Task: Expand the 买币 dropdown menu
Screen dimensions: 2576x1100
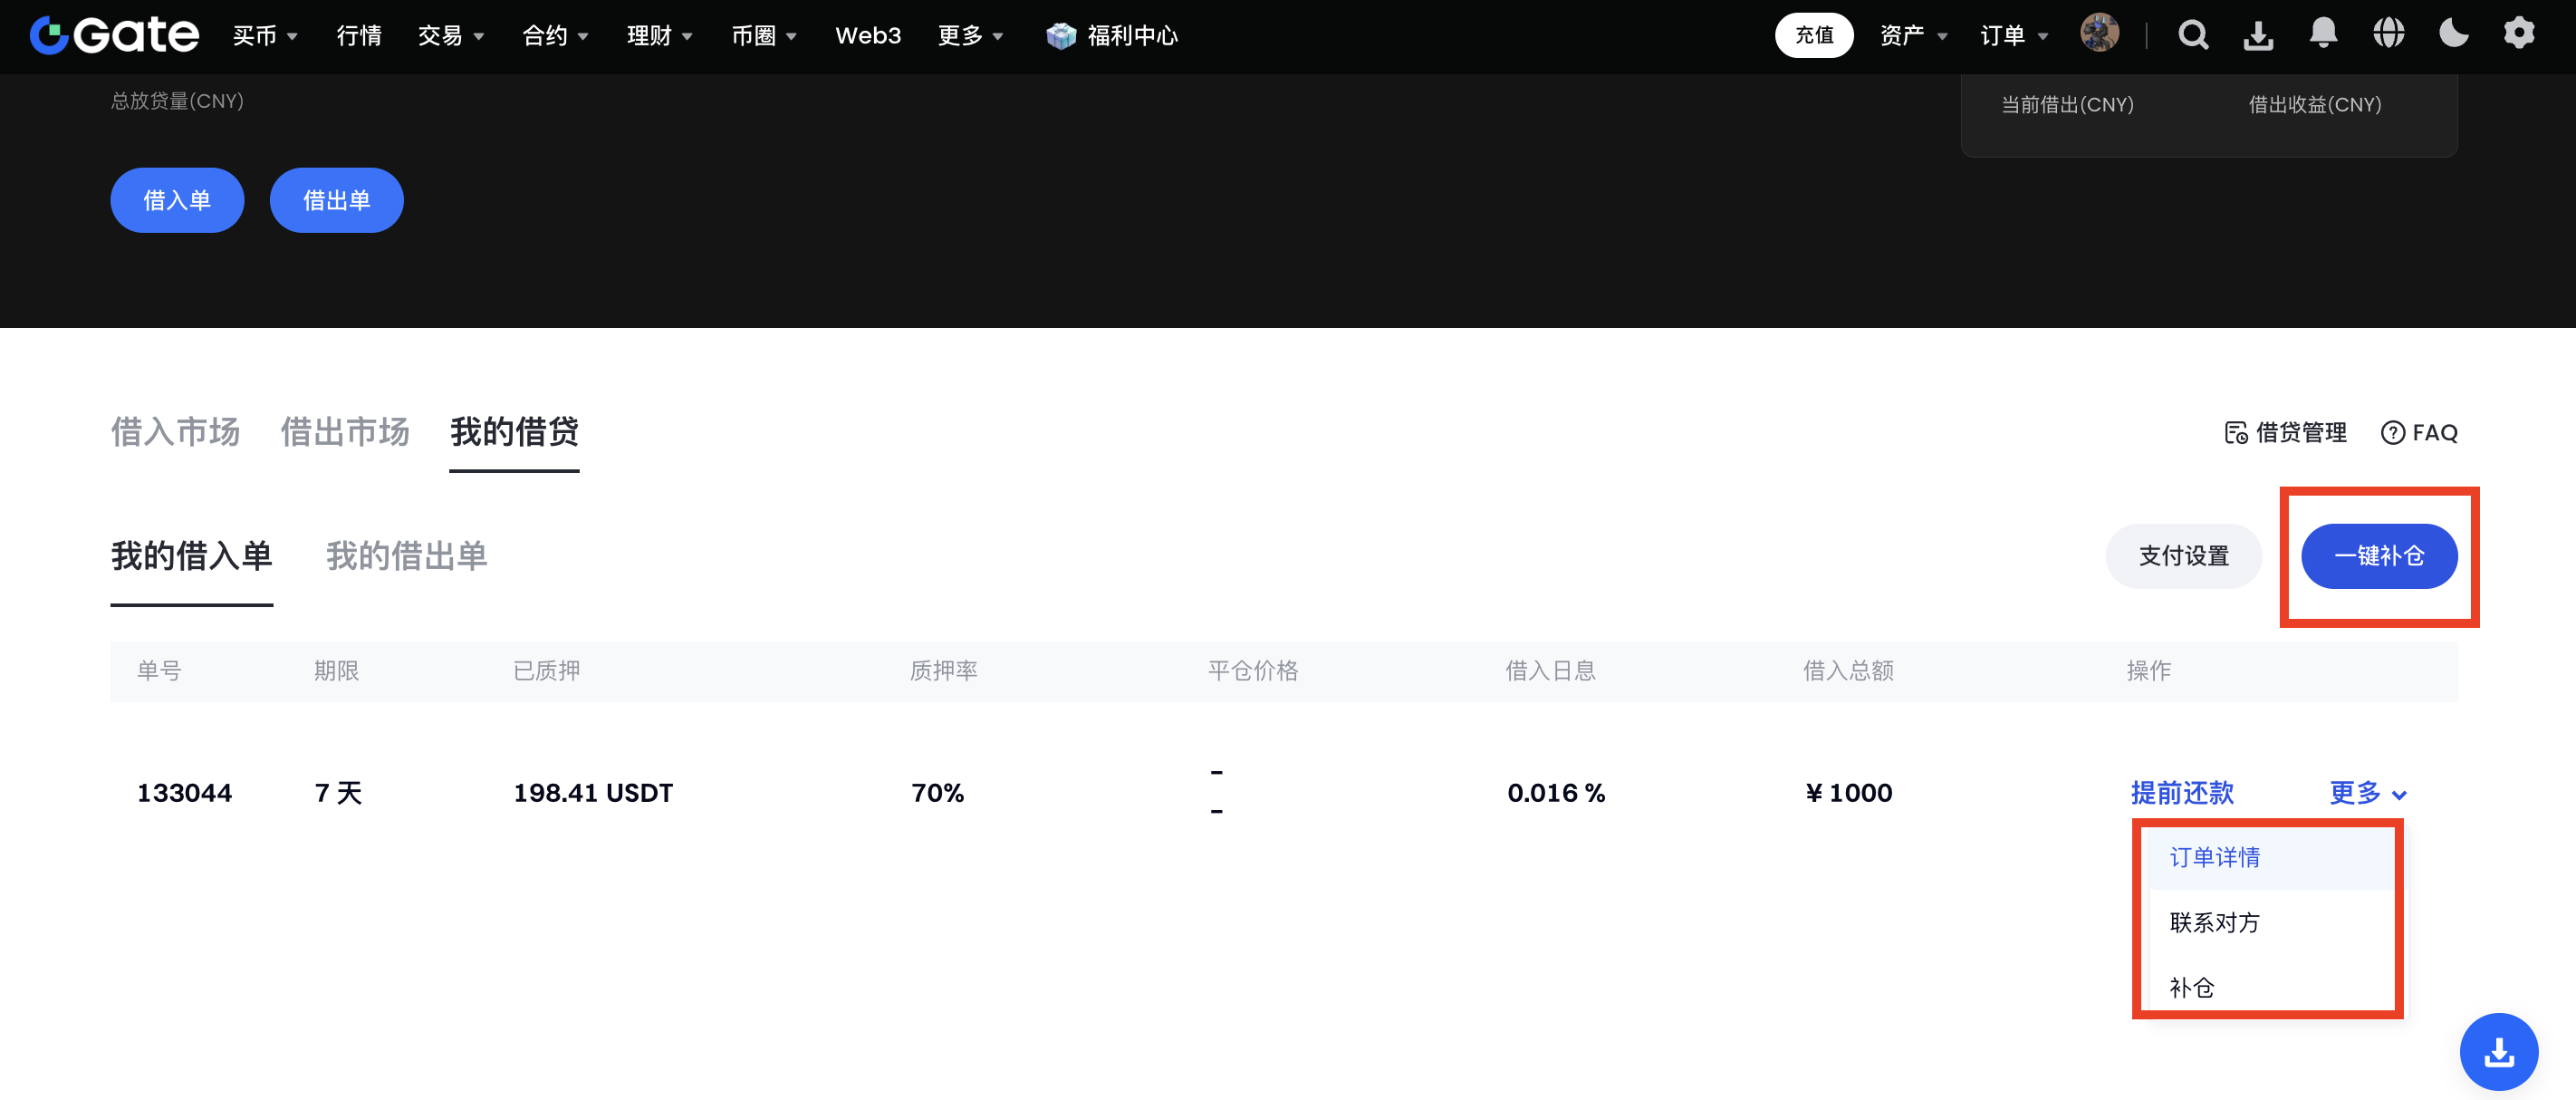Action: click(x=265, y=36)
